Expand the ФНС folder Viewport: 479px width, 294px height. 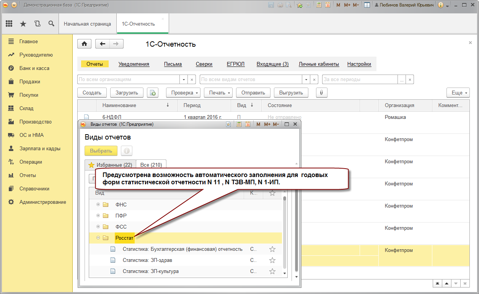tap(98, 205)
